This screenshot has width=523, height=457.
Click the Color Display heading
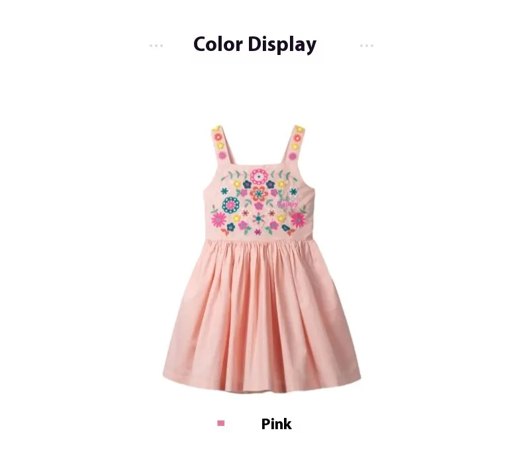(x=255, y=44)
